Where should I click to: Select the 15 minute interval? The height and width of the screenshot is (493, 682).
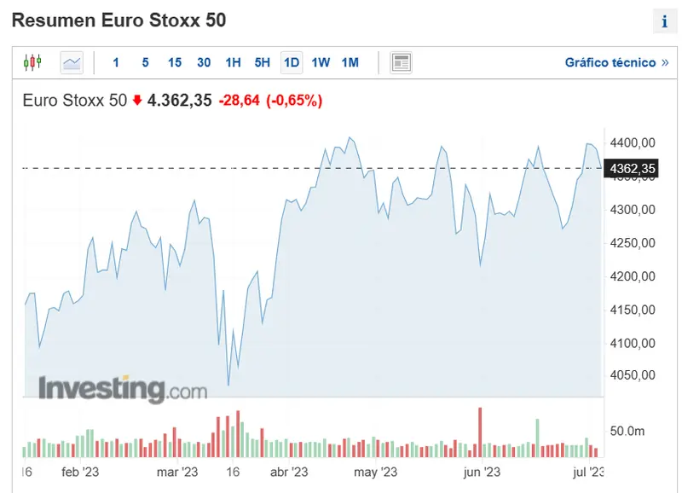pyautogui.click(x=175, y=62)
